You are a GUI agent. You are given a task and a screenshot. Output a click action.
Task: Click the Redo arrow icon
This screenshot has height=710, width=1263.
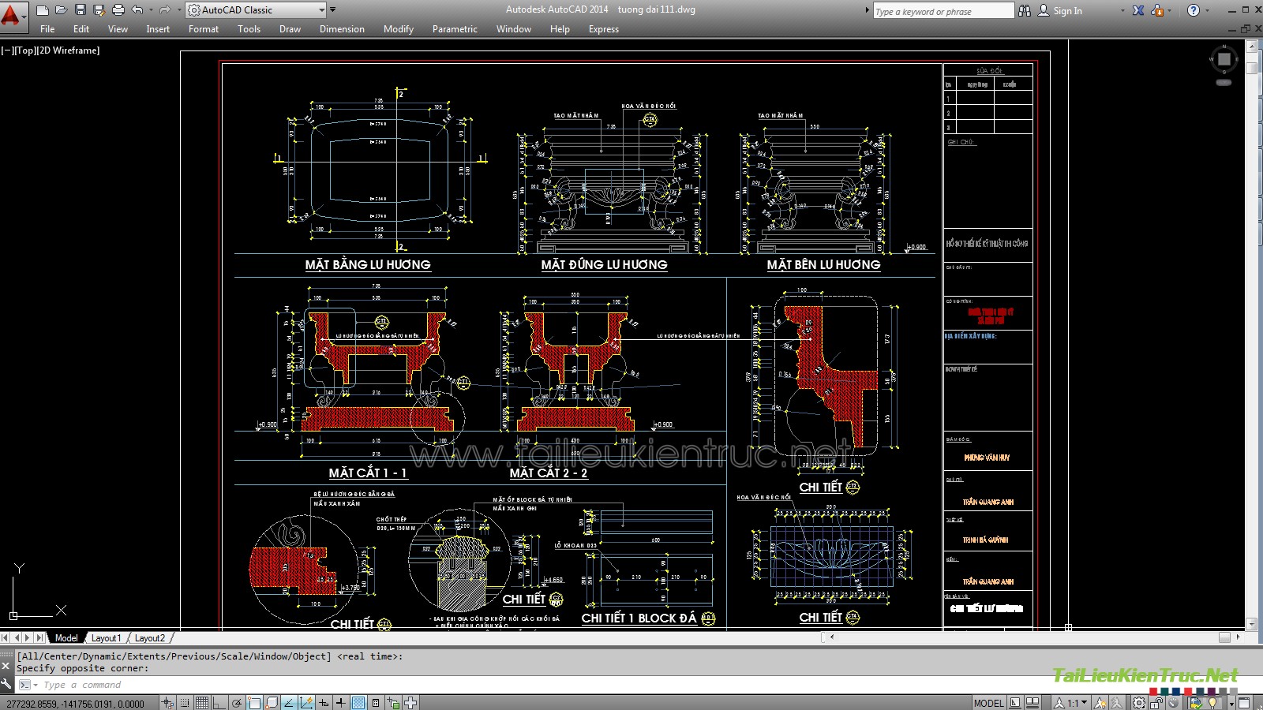click(164, 10)
